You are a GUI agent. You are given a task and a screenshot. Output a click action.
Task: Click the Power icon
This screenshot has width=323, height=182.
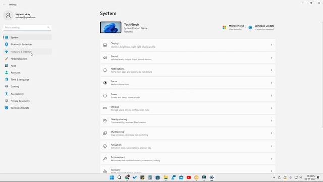coord(105,96)
